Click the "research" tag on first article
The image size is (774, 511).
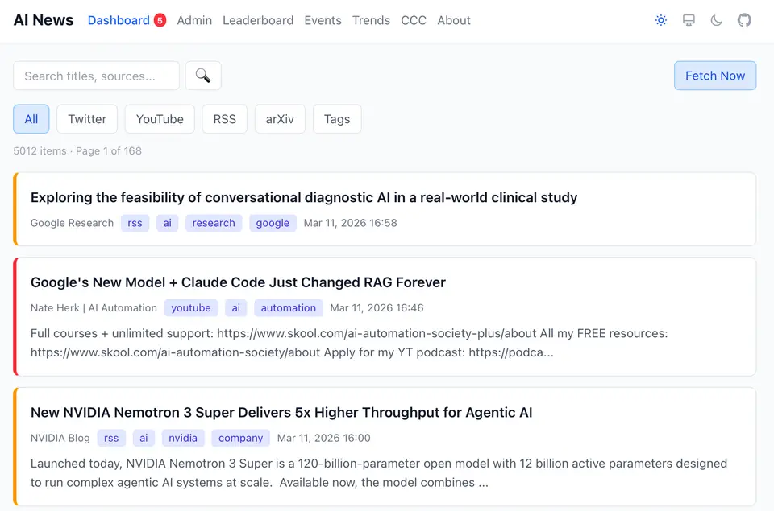214,223
